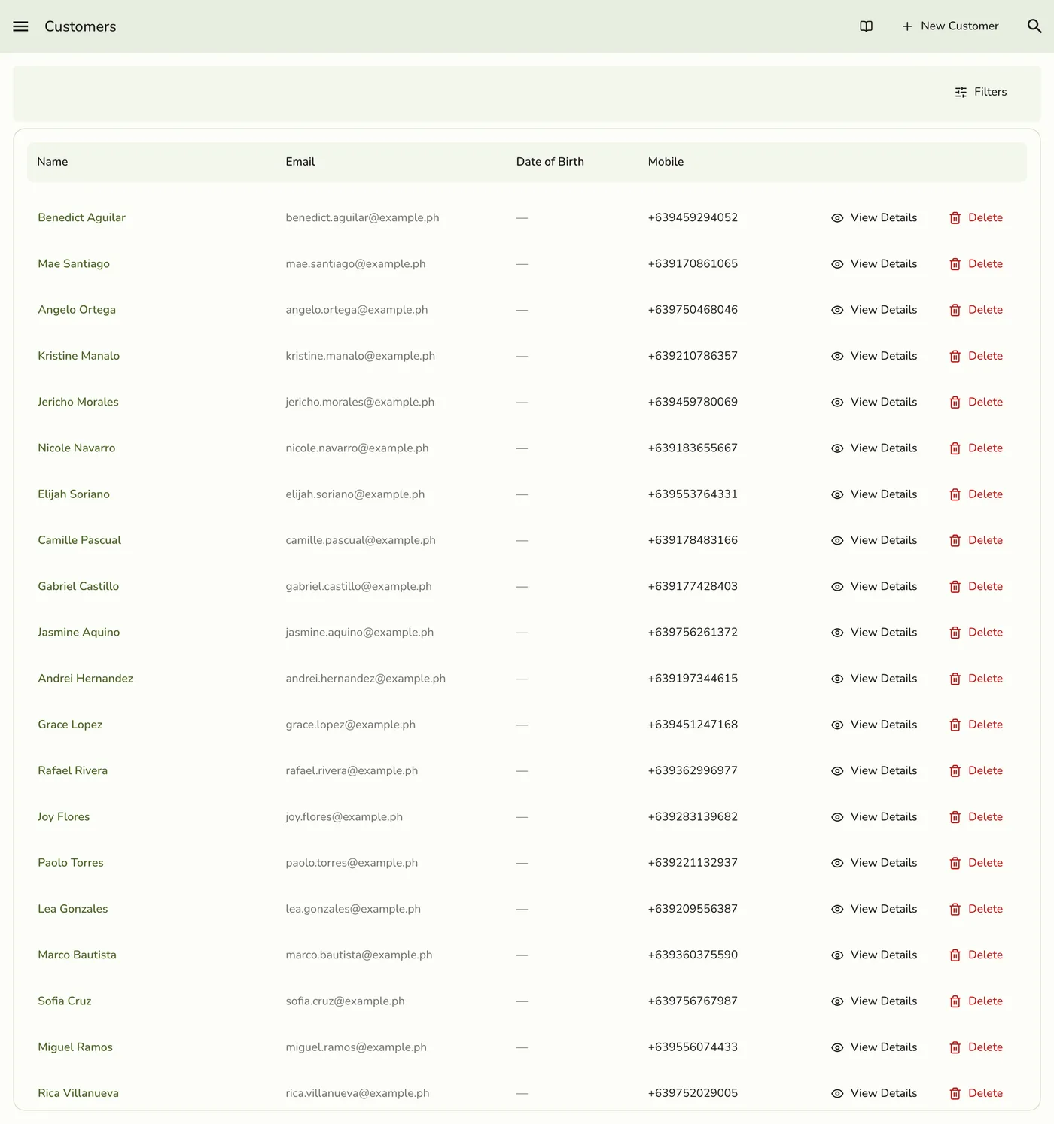
Task: View Details for Angelo Ortega
Action: (874, 309)
